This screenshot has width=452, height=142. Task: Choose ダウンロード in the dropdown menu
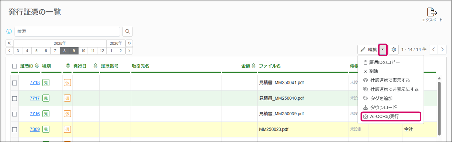pos(383,107)
